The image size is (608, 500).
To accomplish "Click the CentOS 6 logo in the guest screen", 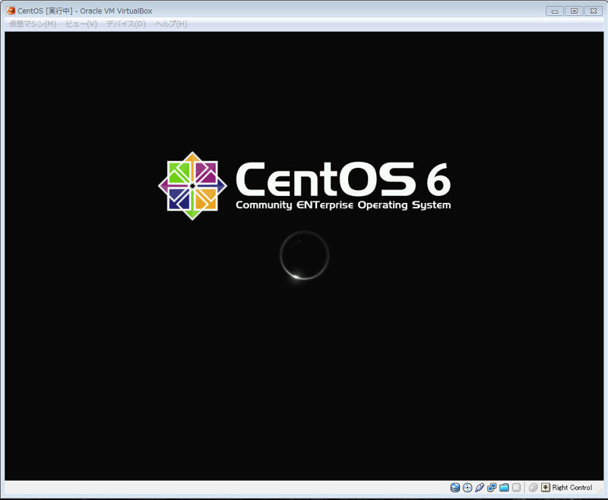I will (305, 185).
